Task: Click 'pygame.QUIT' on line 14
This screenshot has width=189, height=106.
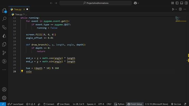Action: coord(62,24)
